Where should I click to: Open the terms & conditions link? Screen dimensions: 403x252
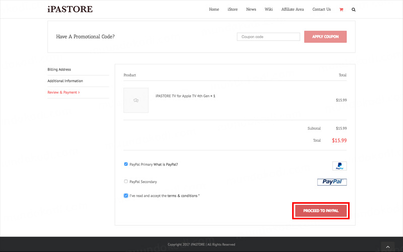pos(182,196)
